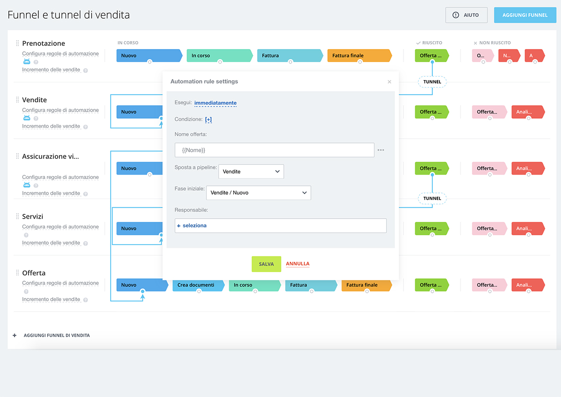This screenshot has height=397, width=561.
Task: Open Vendite 'Configura regole di automazione' link
Action: click(60, 110)
